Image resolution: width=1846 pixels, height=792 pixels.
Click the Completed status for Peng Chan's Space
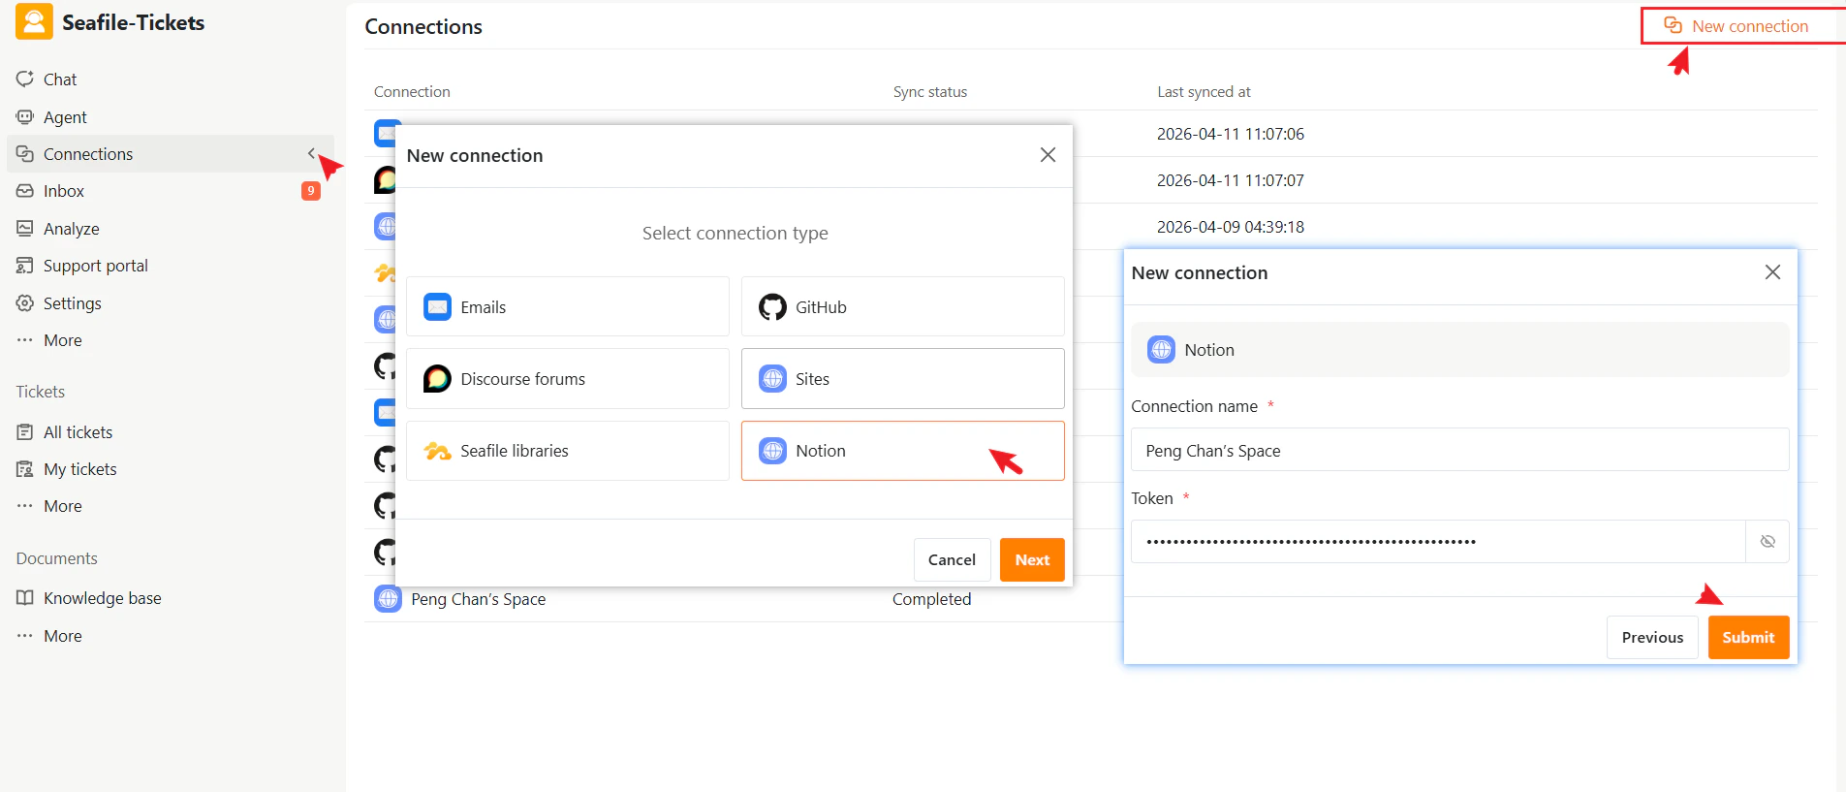pos(931,599)
